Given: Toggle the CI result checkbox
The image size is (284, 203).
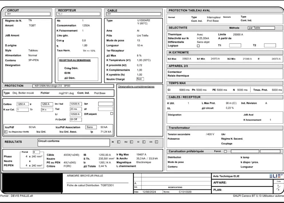Looking at the screenshot, I should pyautogui.click(x=144, y=142).
